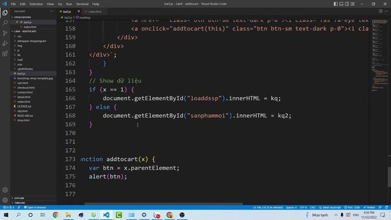
Task: Expand the css folder
Action: 19,37
